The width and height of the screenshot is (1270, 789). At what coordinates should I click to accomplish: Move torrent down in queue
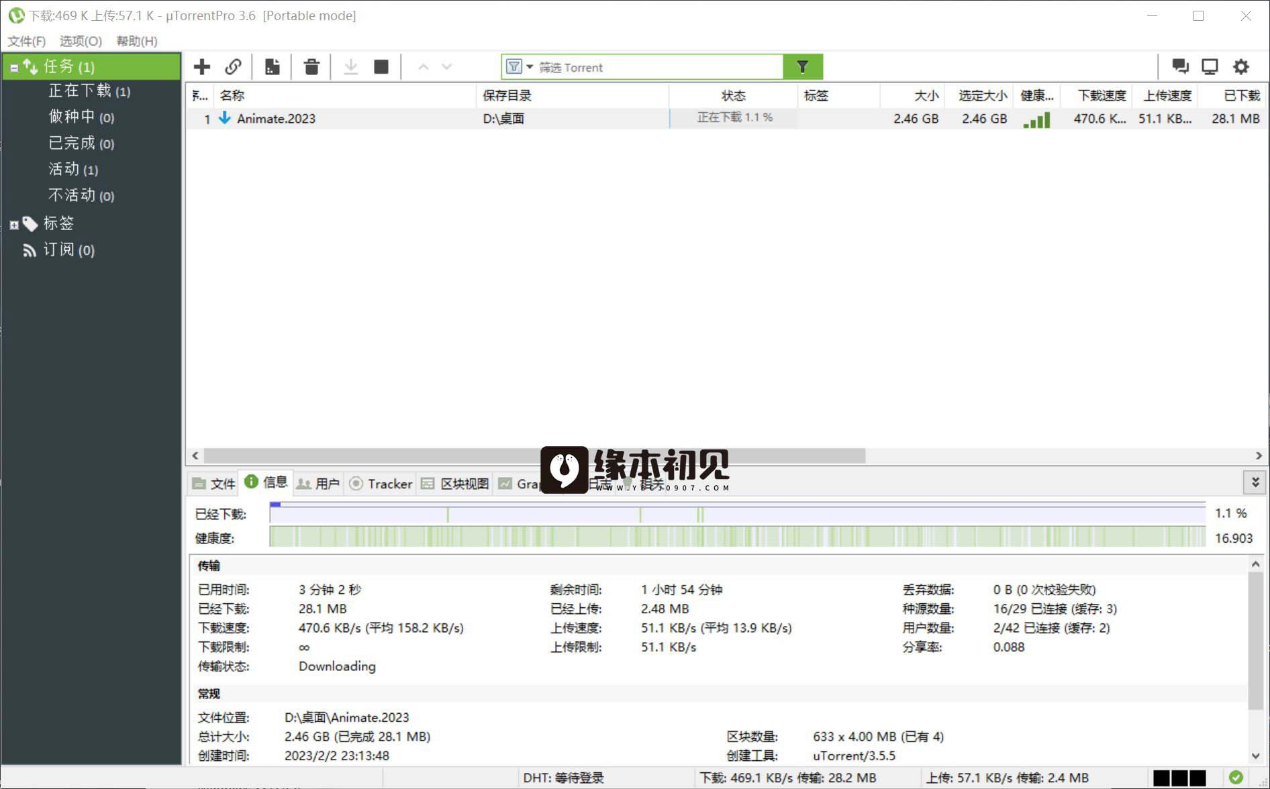447,67
